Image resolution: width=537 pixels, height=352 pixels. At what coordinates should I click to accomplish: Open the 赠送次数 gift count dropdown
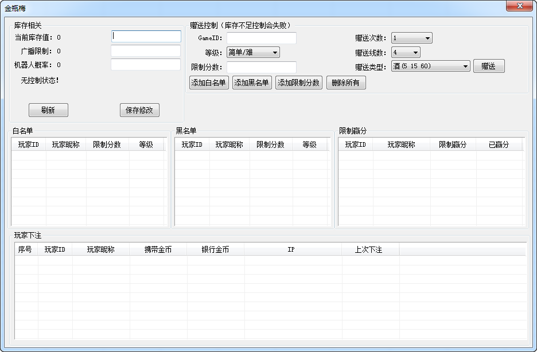click(x=411, y=38)
